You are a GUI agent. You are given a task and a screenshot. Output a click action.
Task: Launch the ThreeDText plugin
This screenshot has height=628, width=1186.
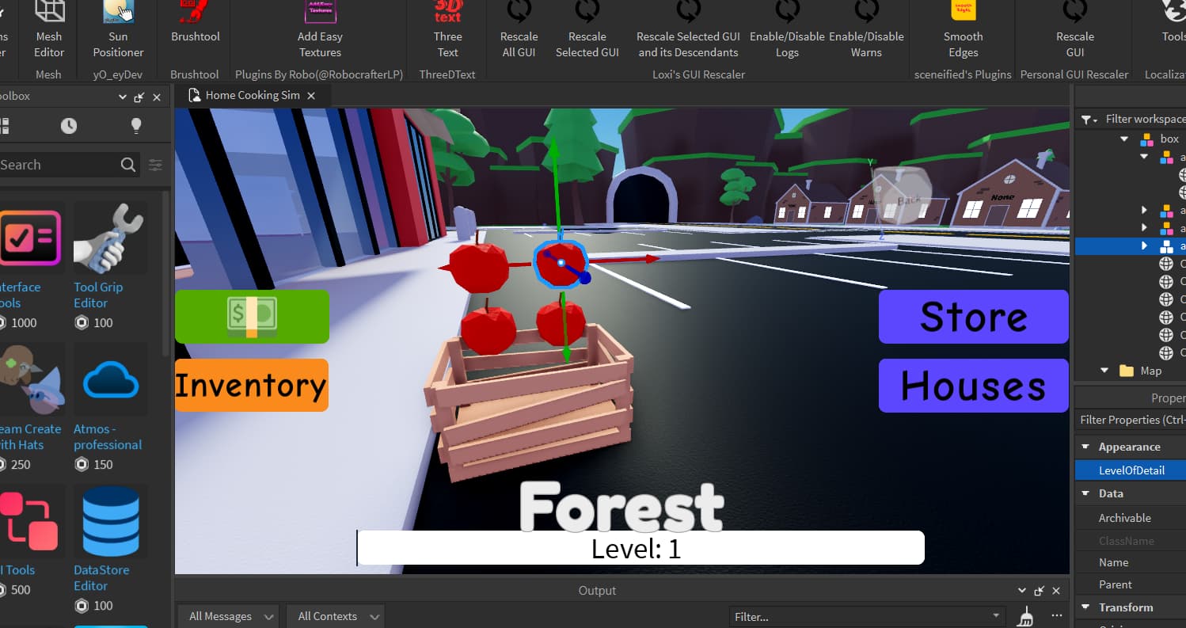447,28
